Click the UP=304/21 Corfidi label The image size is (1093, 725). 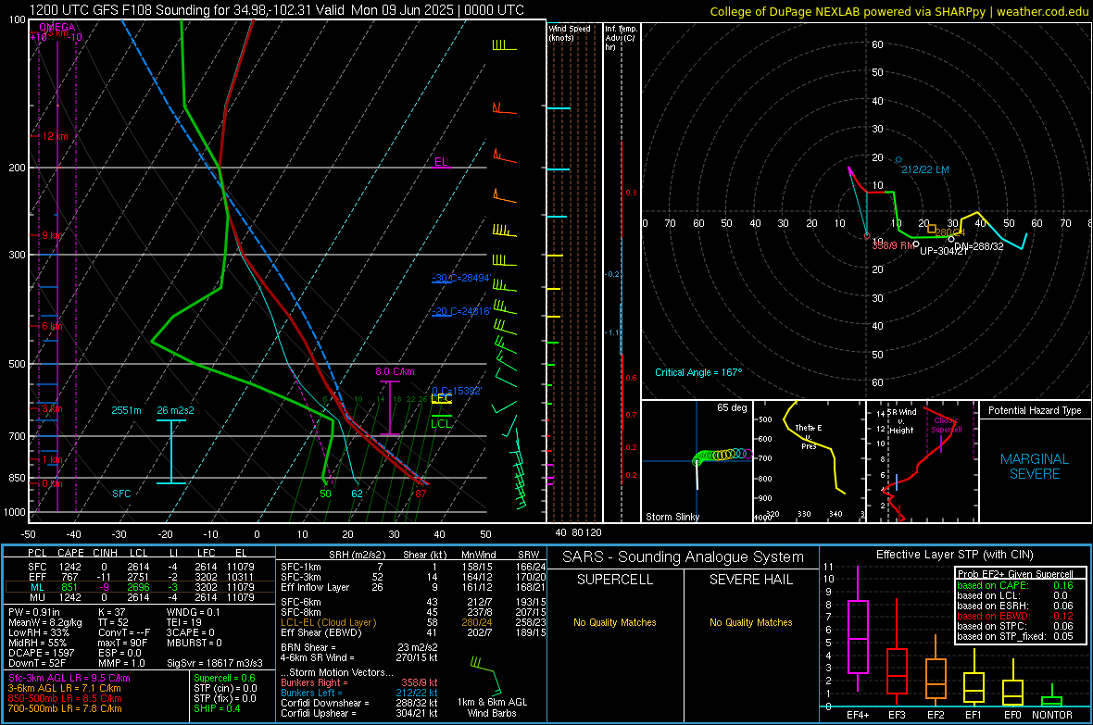click(x=944, y=251)
